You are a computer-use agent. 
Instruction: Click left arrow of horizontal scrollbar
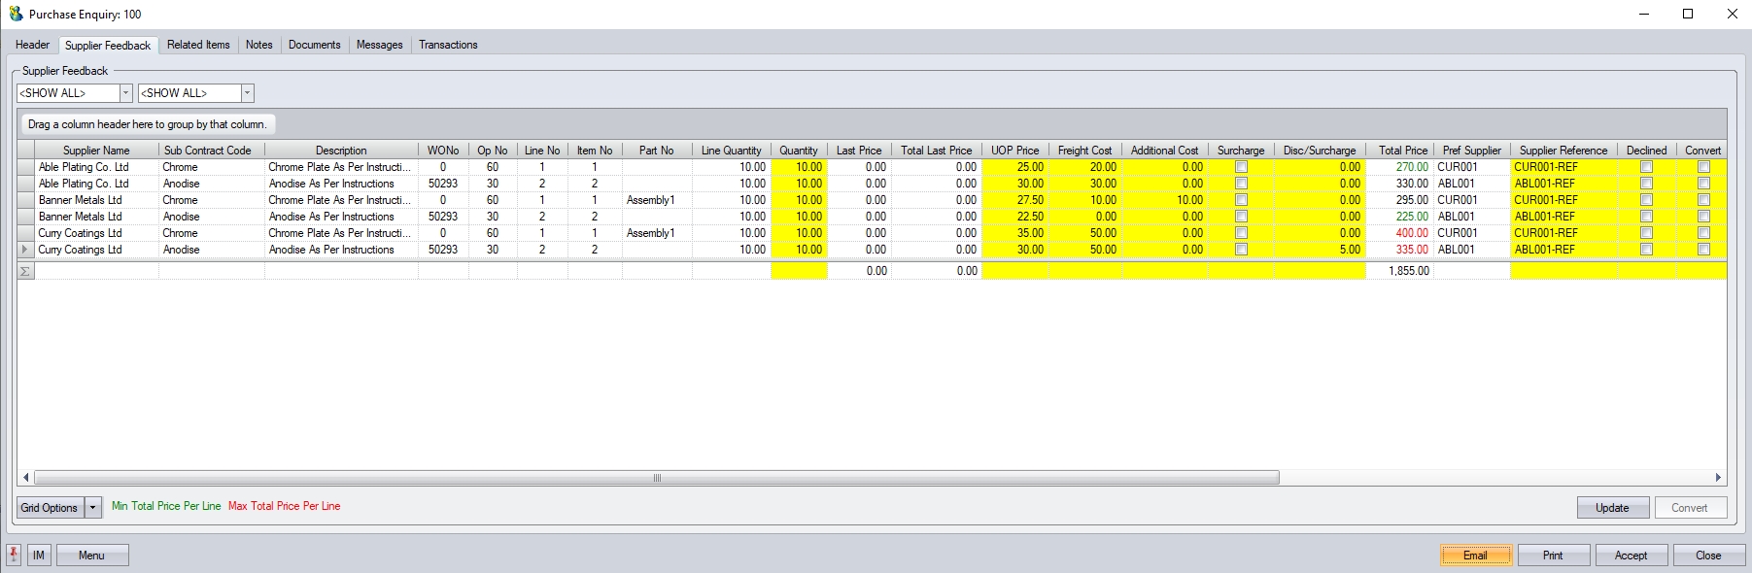point(25,477)
